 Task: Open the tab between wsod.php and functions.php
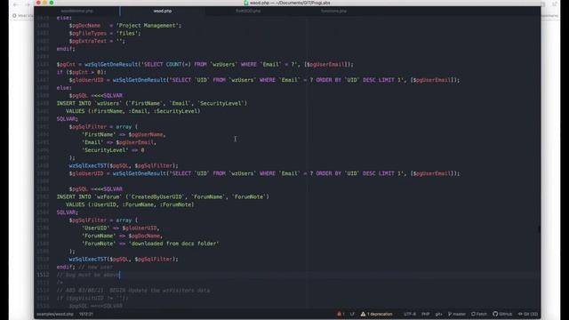(248, 11)
